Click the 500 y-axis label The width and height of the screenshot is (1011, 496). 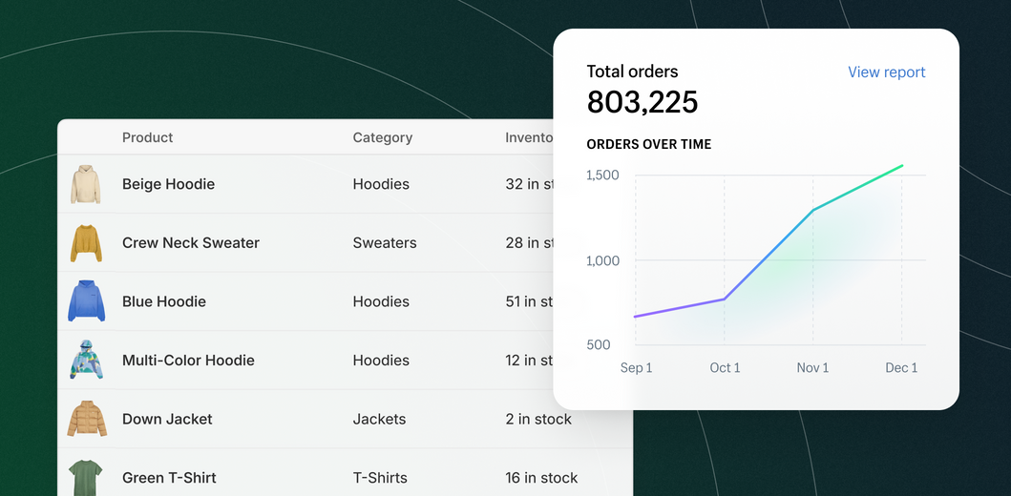pos(598,345)
